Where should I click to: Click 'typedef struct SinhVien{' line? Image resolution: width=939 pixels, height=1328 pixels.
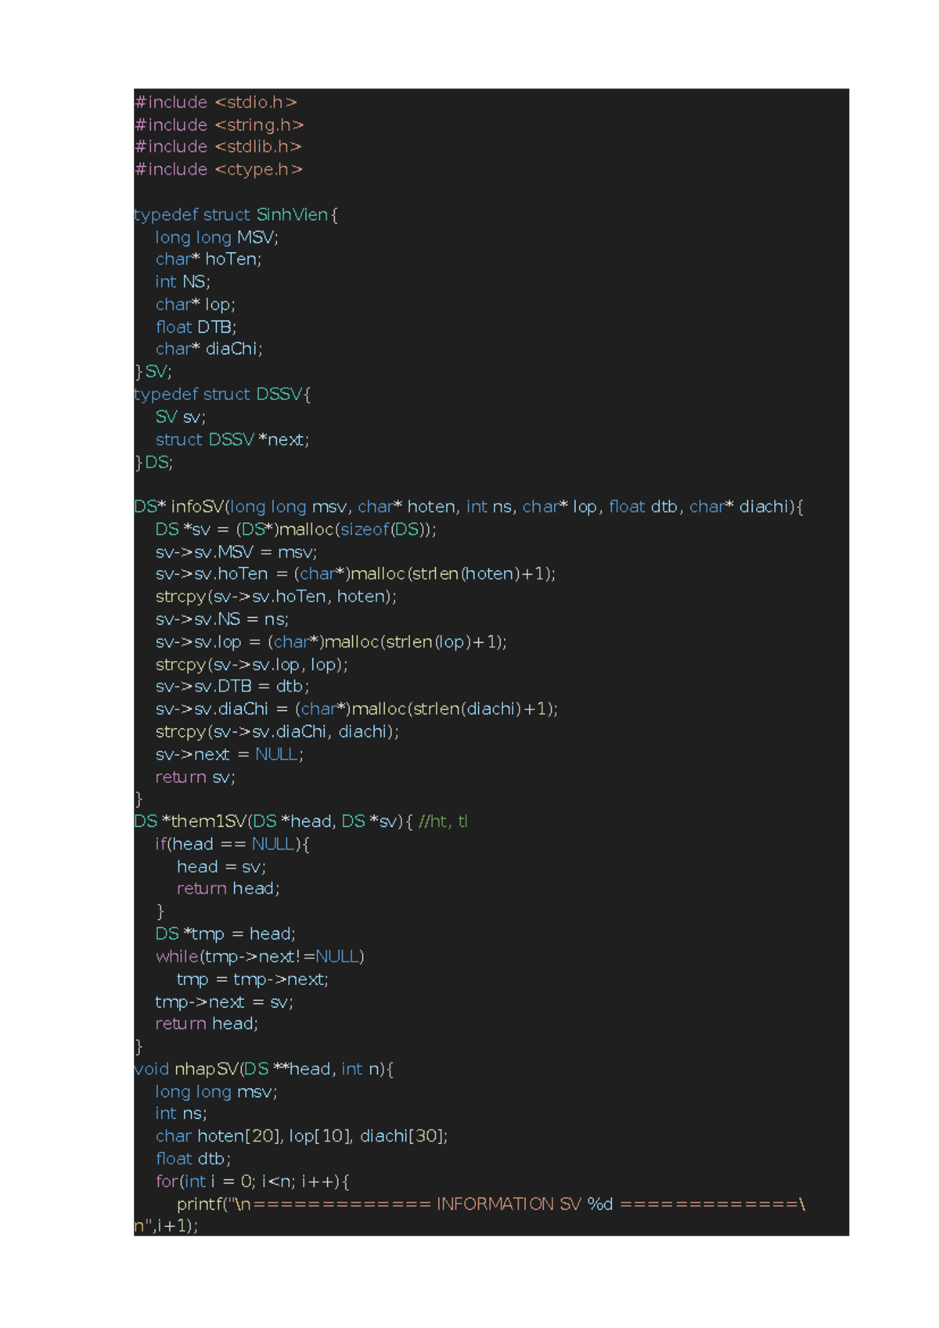(236, 215)
